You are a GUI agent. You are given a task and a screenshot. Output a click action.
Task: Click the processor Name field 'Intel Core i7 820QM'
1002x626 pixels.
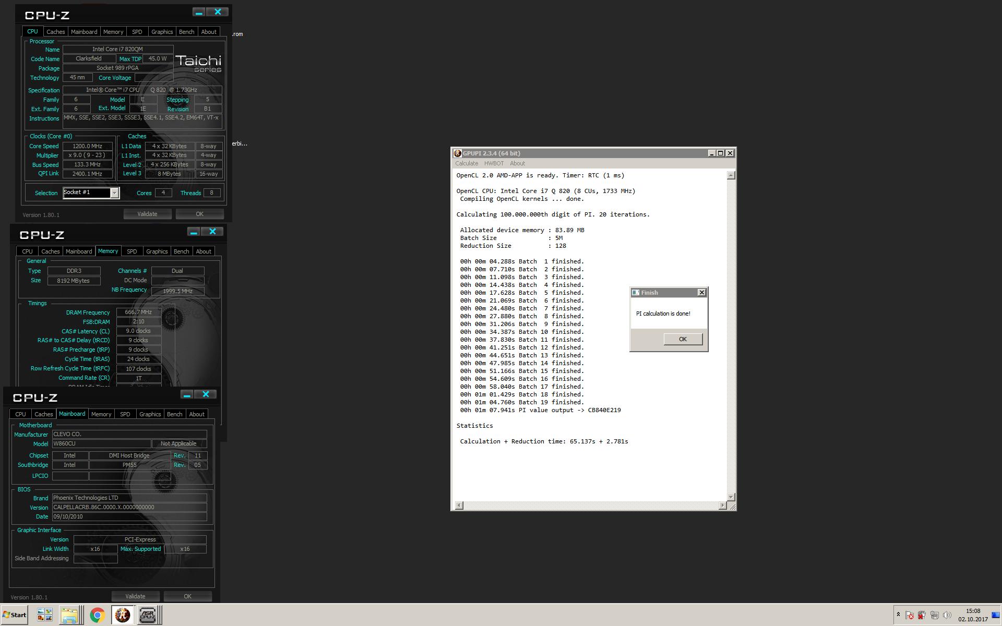[x=118, y=49]
